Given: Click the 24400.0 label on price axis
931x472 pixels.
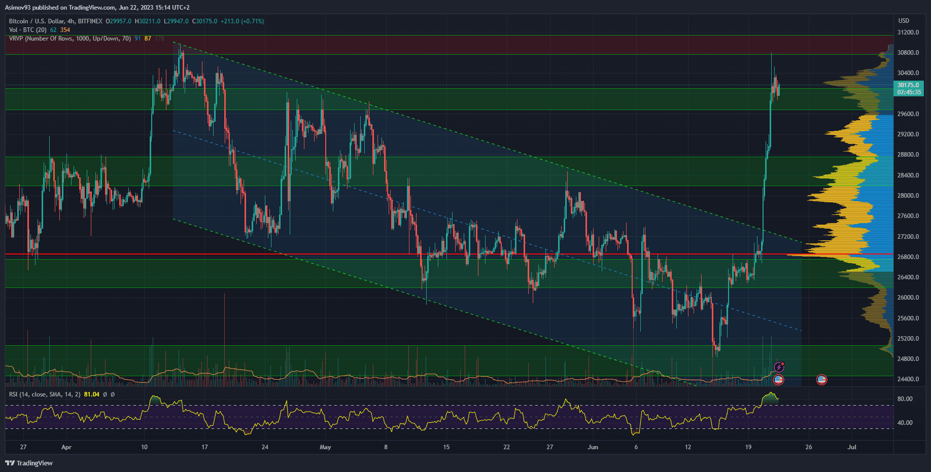Looking at the screenshot, I should point(908,379).
